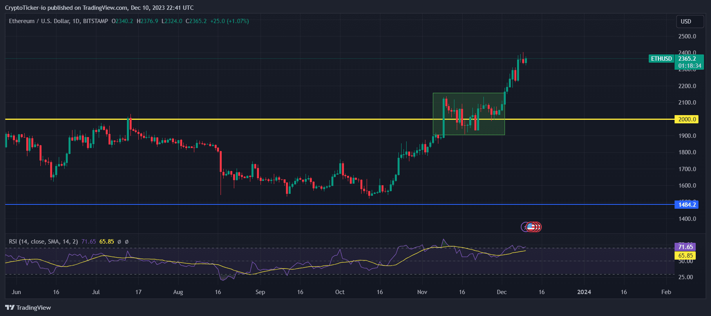The width and height of the screenshot is (711, 316).
Task: Click the green current price 2365.2 label
Action: click(x=689, y=59)
